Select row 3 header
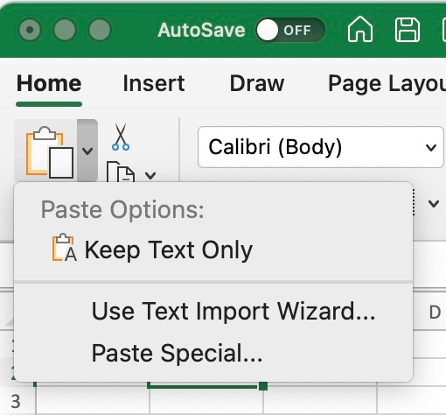Viewport: 446px width, 415px height. click(x=16, y=402)
